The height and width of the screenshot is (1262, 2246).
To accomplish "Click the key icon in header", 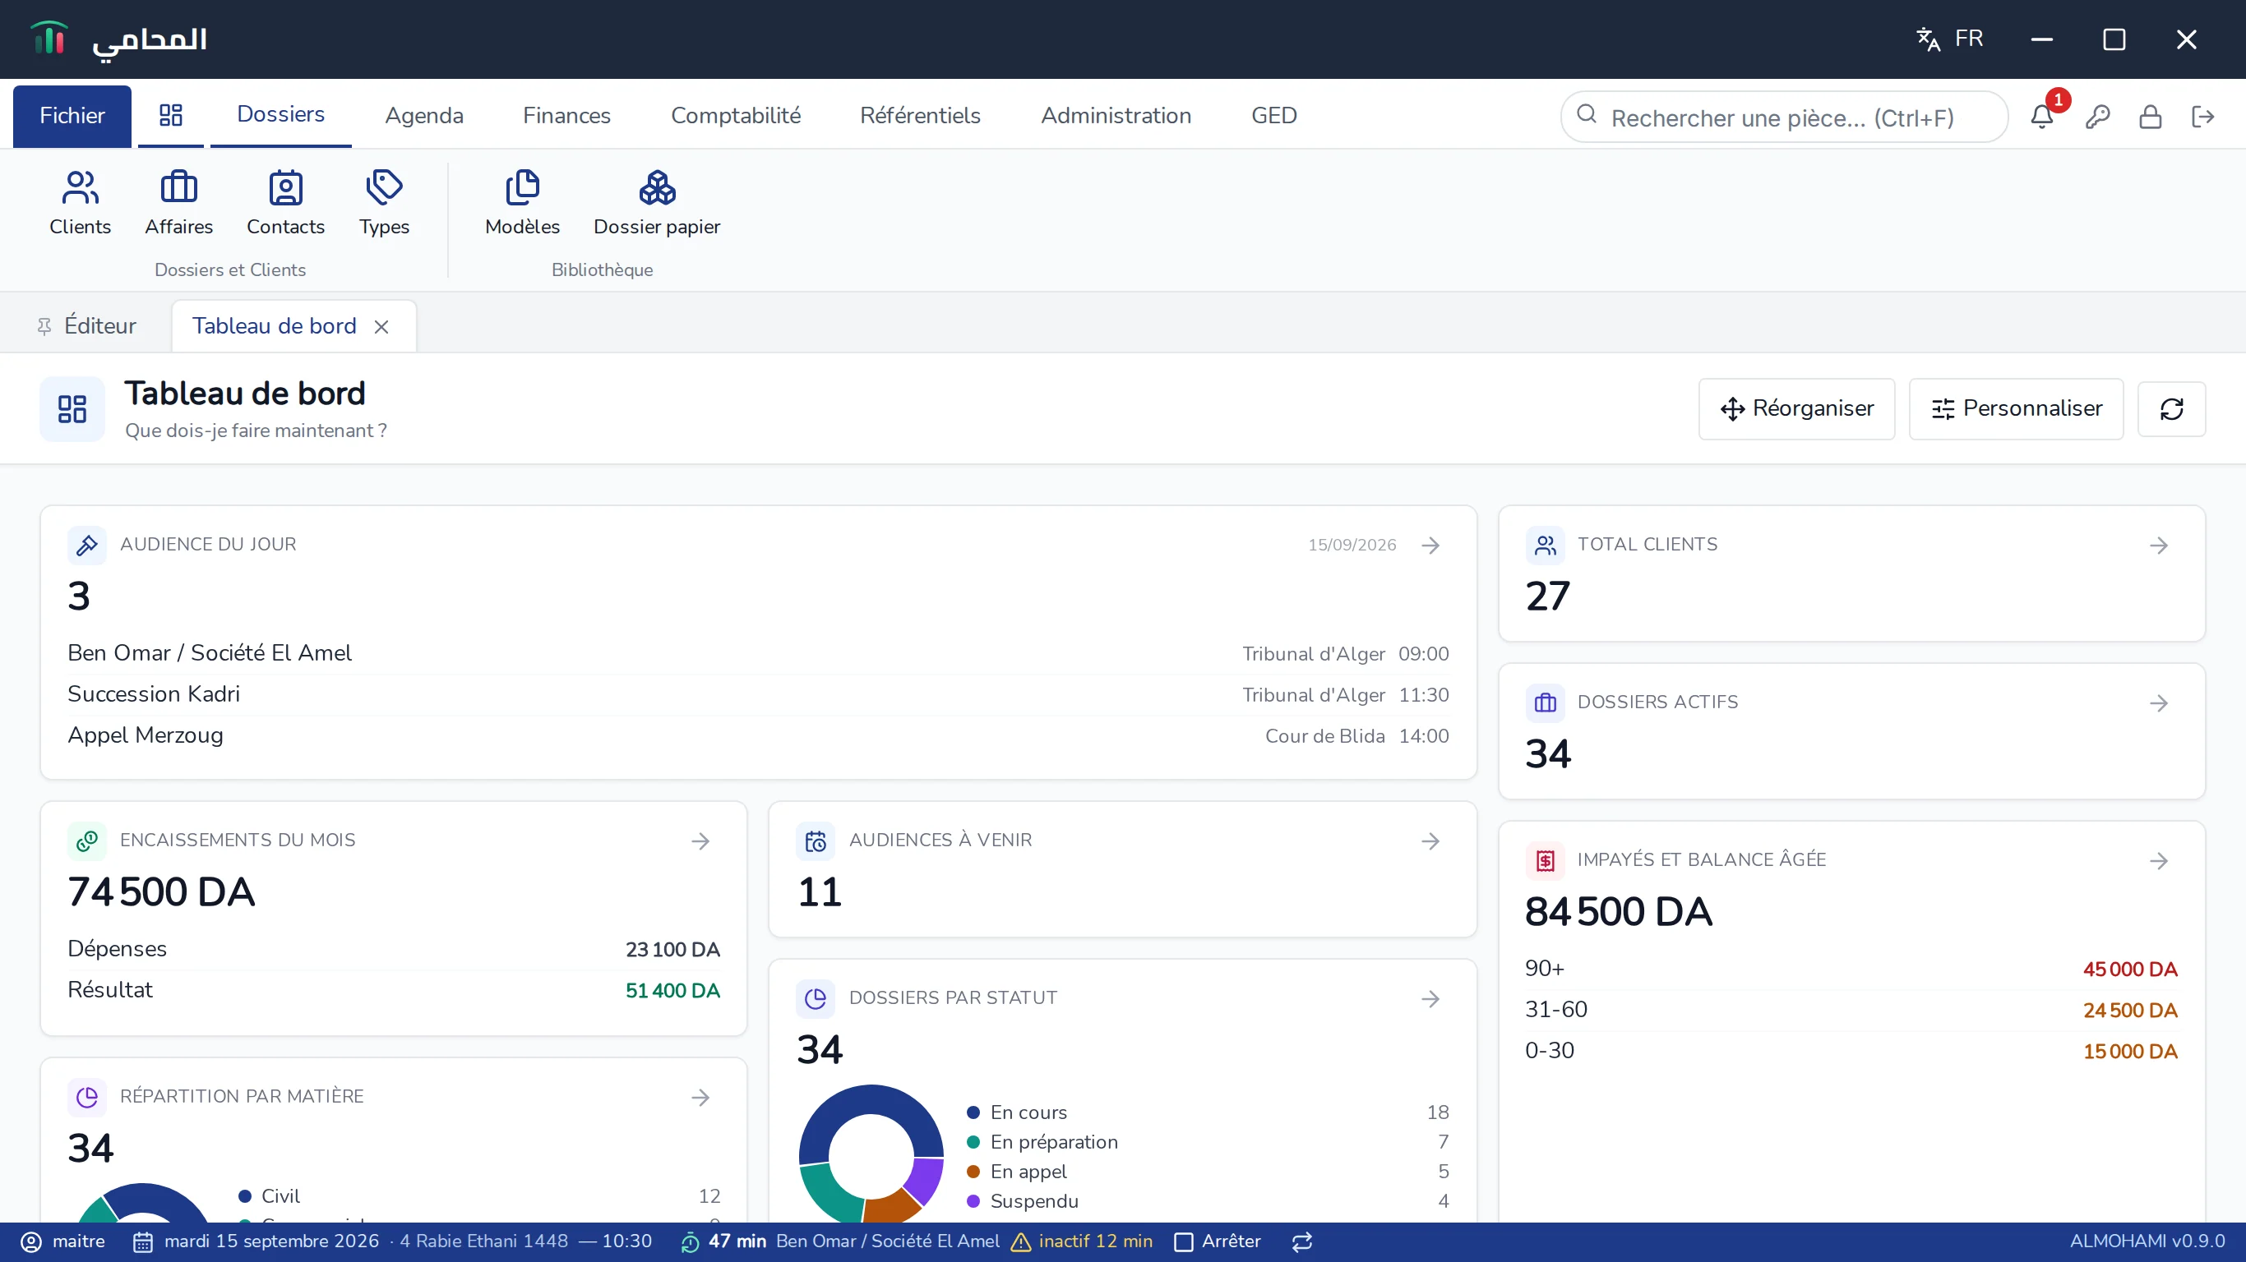I will click(2098, 116).
